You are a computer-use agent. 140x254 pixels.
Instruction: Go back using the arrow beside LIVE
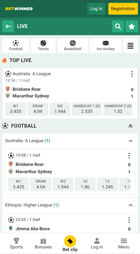tap(8, 26)
